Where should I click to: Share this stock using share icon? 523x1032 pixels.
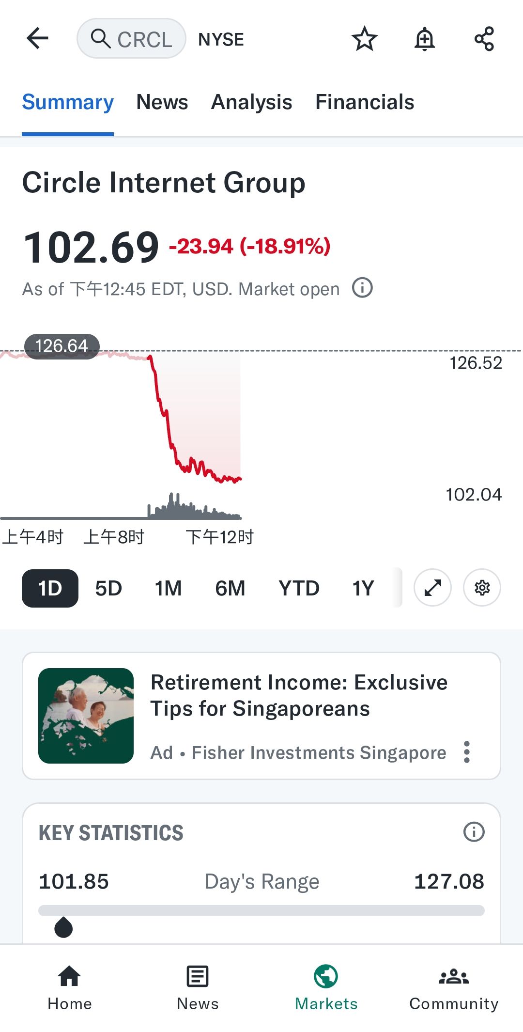pyautogui.click(x=484, y=39)
